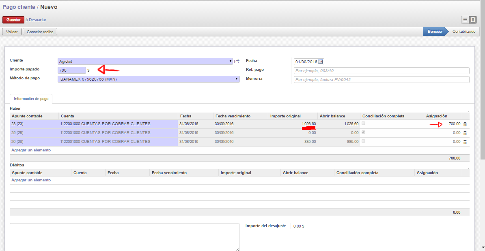Toggle full reconciliation for row 25
The width and height of the screenshot is (485, 251).
363,132
